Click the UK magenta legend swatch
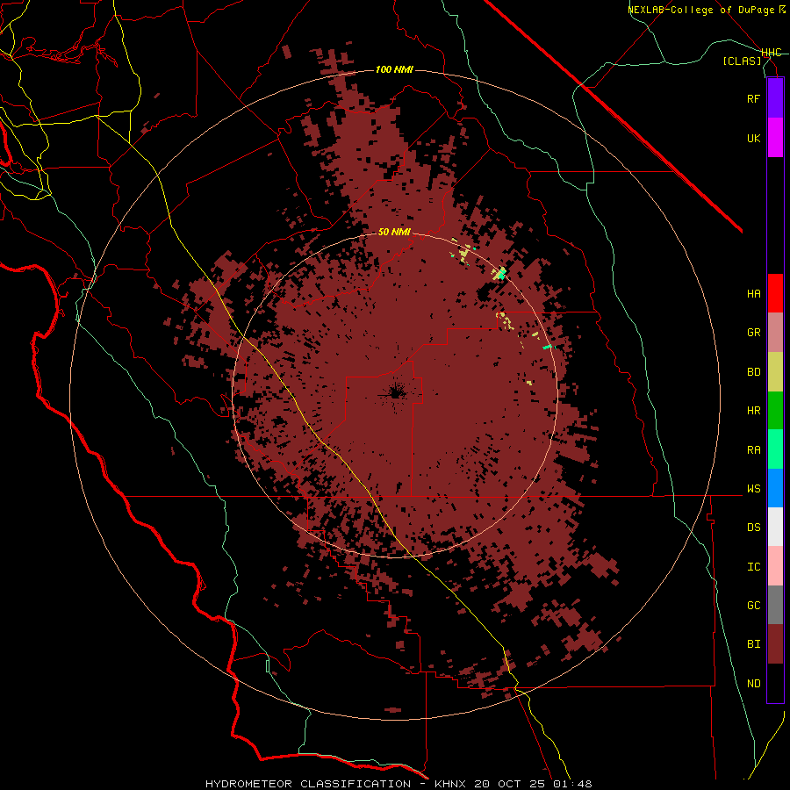Viewport: 790px width, 790px height. coord(775,138)
